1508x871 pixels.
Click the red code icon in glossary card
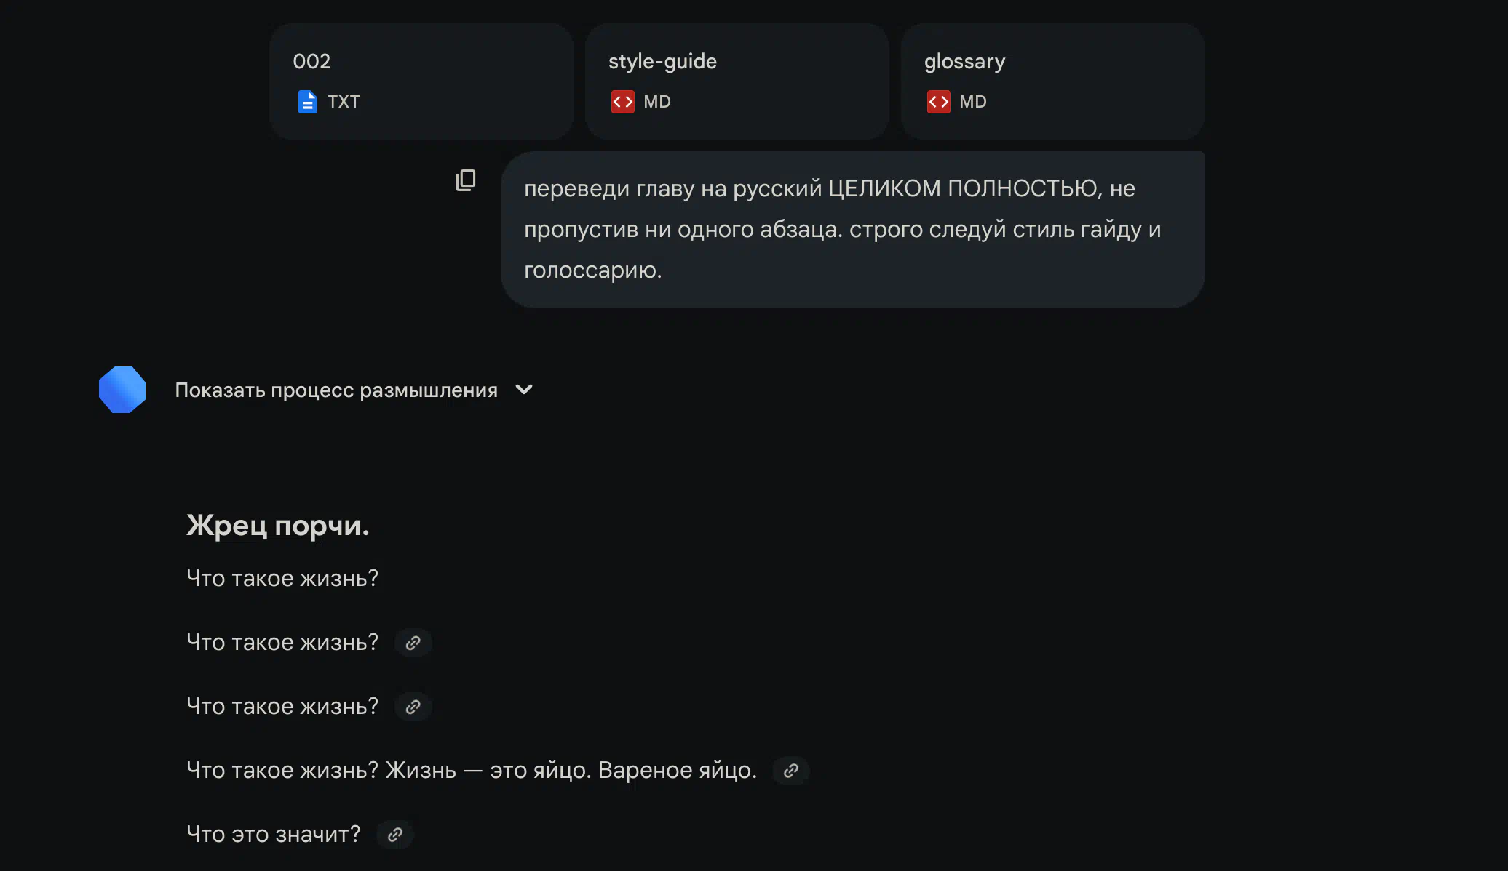[x=939, y=102]
